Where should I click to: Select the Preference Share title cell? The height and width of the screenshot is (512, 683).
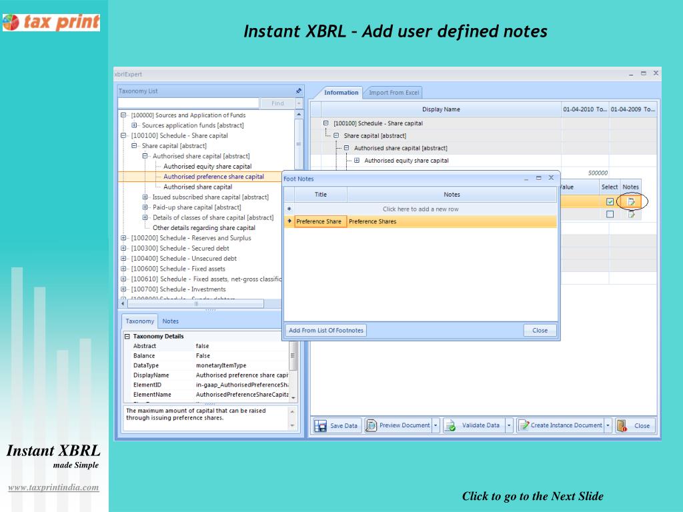click(321, 221)
